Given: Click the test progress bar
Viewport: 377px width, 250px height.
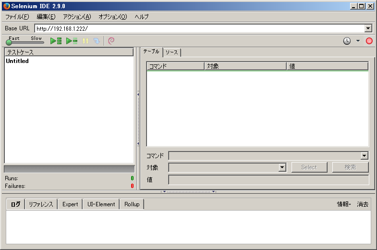Looking at the screenshot, I should [69, 169].
